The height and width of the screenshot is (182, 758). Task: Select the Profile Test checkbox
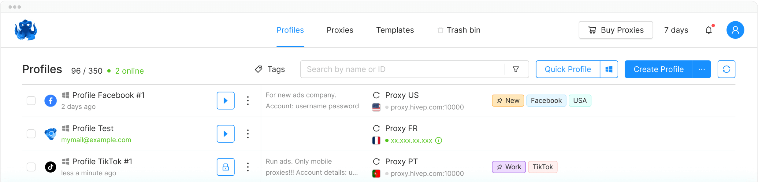[x=31, y=134]
